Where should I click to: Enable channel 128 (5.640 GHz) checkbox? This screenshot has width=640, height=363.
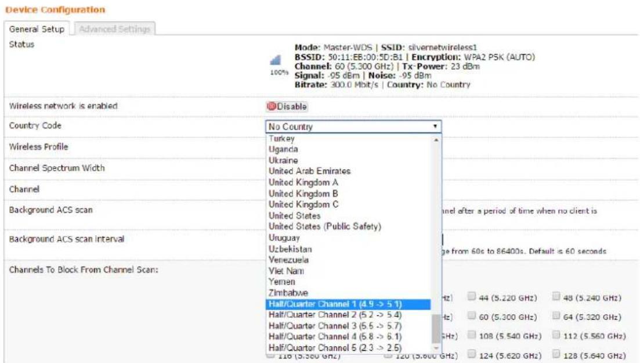pyautogui.click(x=556, y=354)
